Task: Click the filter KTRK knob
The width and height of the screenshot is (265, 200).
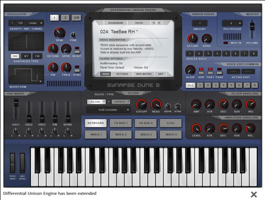Action: coord(178,106)
